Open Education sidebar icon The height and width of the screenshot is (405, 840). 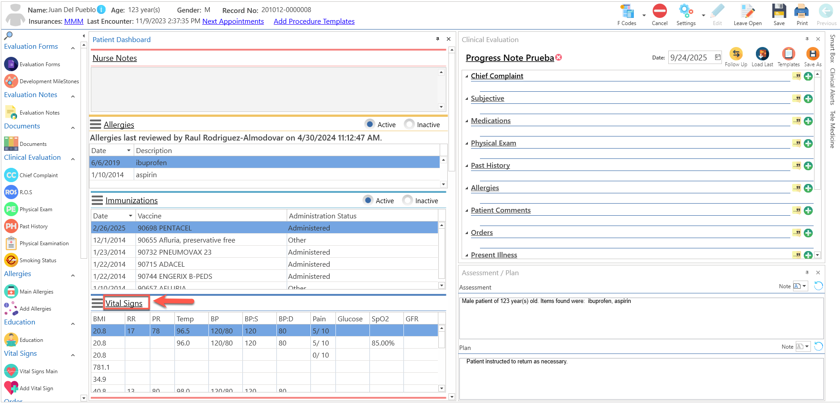(x=11, y=340)
